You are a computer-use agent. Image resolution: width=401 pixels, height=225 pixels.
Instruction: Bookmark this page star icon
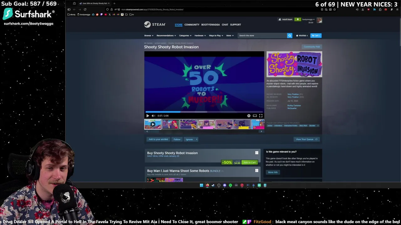click(x=335, y=9)
